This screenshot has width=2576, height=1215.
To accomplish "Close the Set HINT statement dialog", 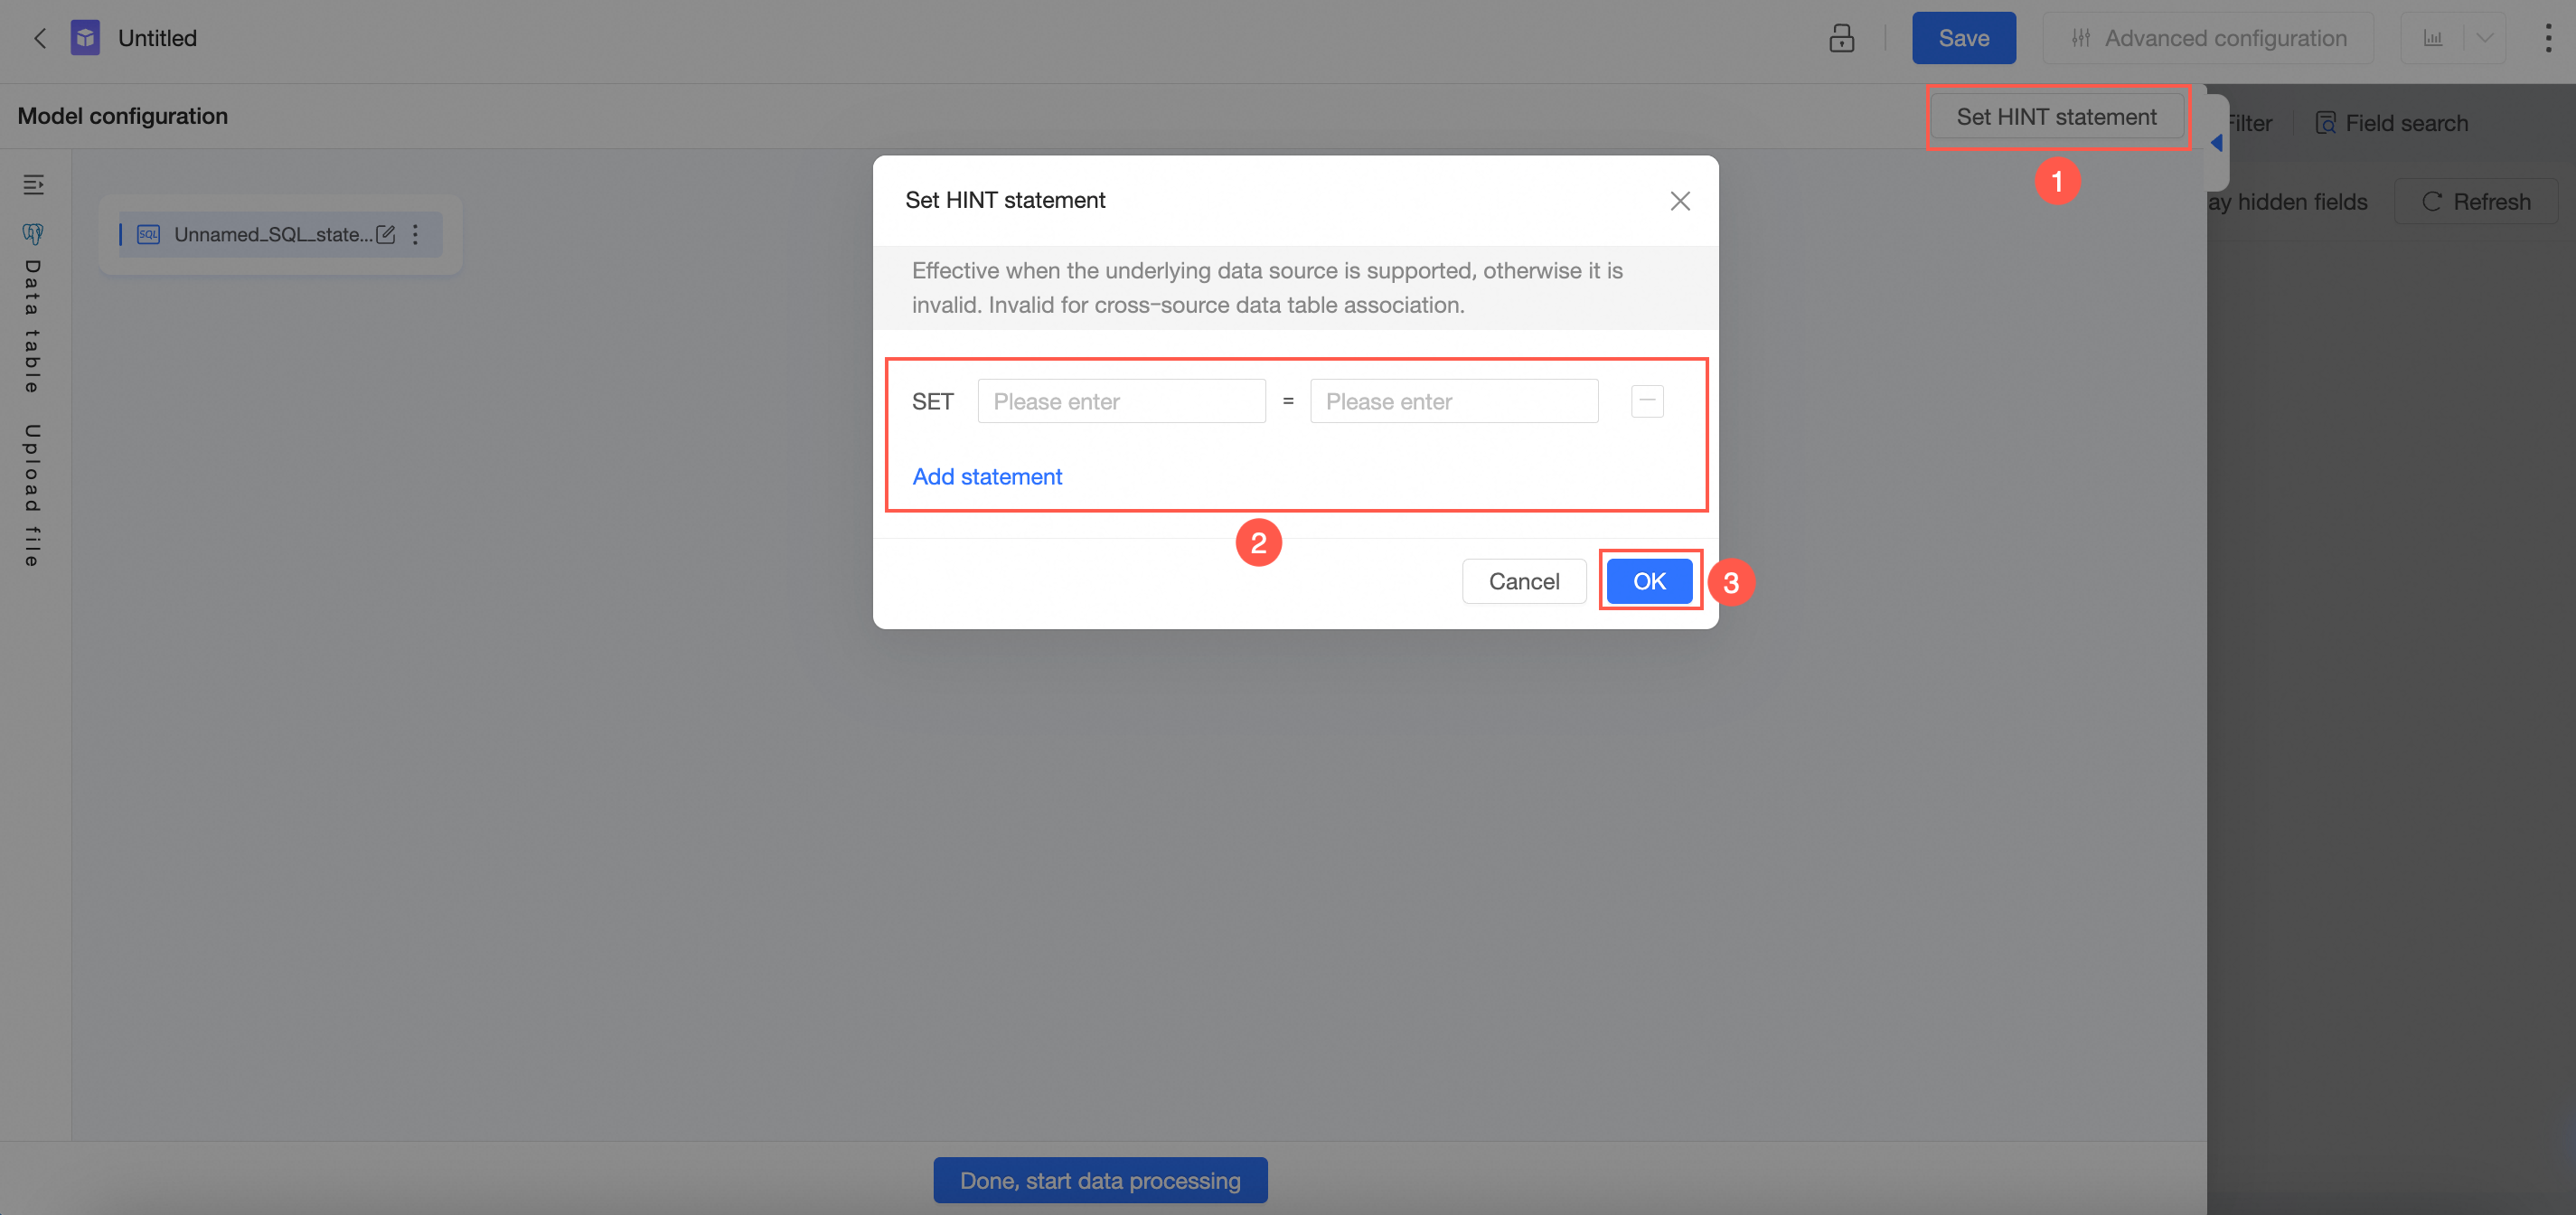I will click(x=1679, y=201).
